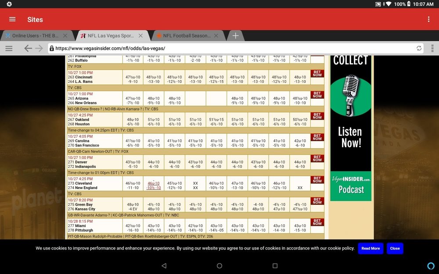Select the Kansas City team name
This screenshot has height=274, width=439.
point(85,209)
